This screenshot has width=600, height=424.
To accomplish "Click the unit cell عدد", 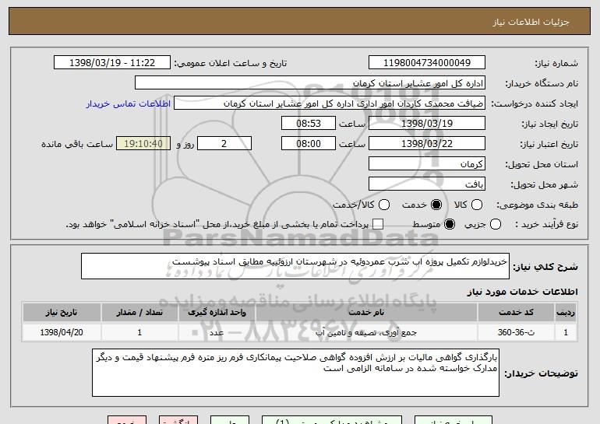I will [x=217, y=332].
